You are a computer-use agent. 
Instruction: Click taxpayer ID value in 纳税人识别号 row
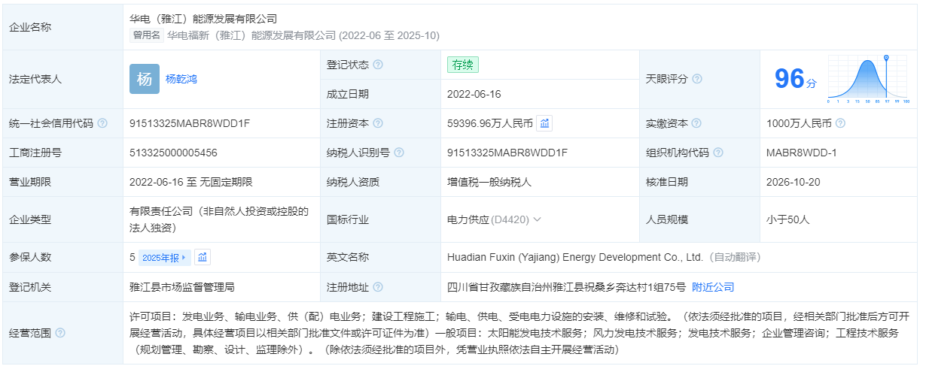coord(507,153)
